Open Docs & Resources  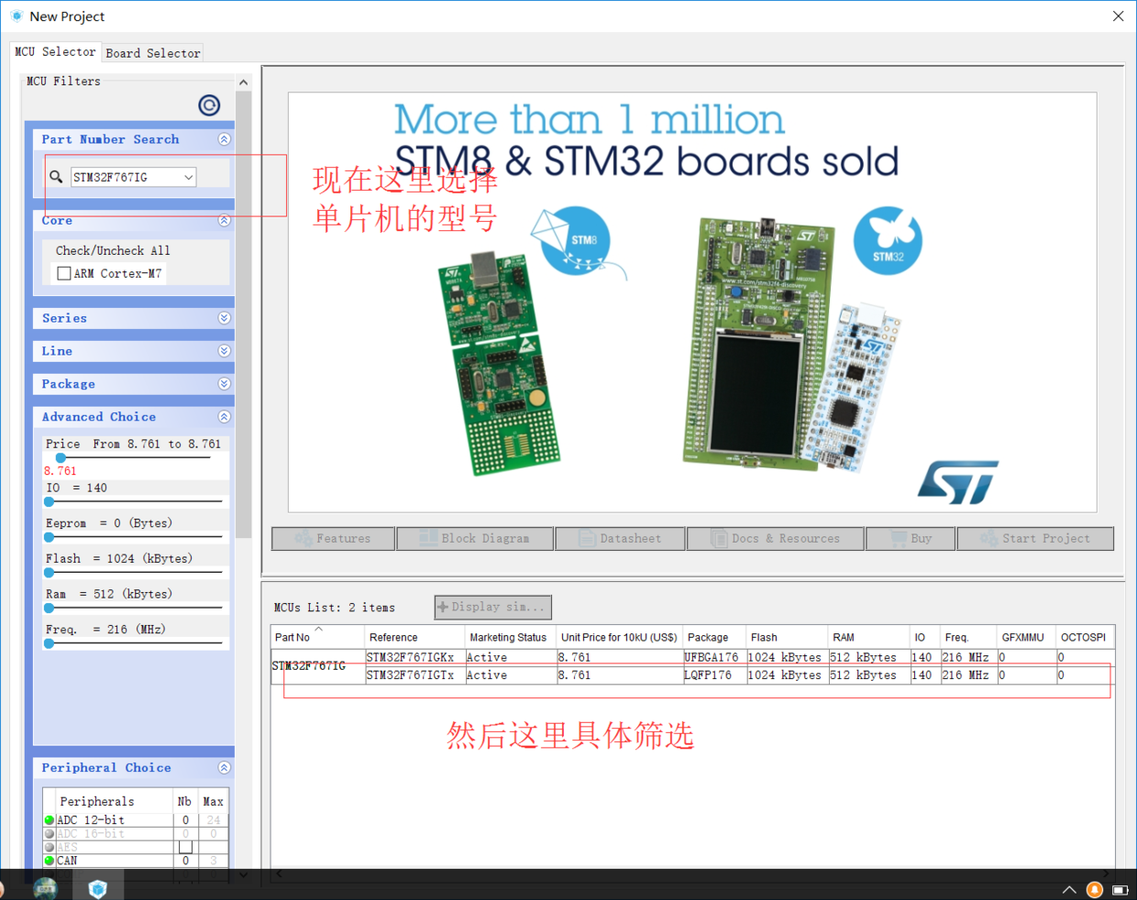click(x=776, y=539)
